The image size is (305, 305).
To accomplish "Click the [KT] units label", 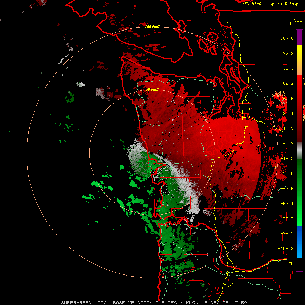I will (289, 23).
